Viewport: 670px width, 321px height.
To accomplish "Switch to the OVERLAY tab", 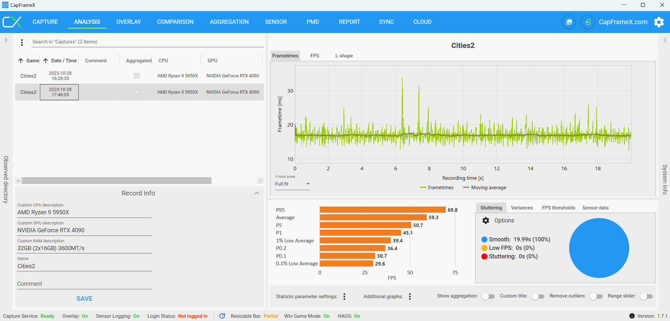I will point(129,22).
